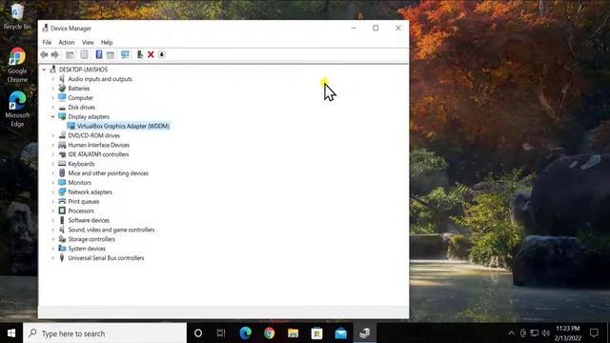Expand Audio inputs and outputs
Image resolution: width=610 pixels, height=343 pixels.
pyautogui.click(x=53, y=79)
